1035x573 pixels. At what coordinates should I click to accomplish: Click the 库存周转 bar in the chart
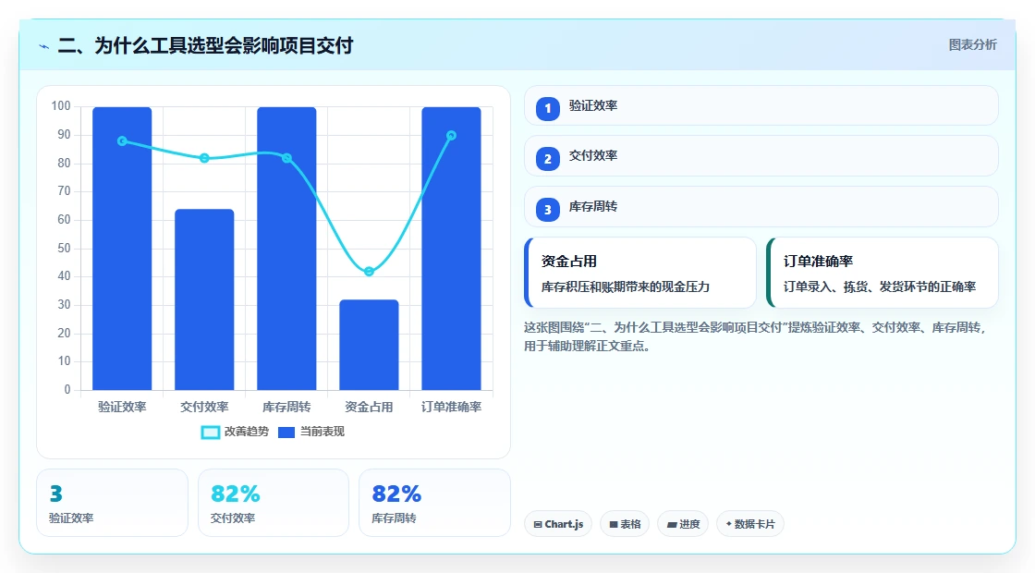pyautogui.click(x=286, y=249)
